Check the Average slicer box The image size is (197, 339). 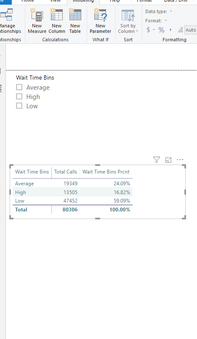[19, 87]
